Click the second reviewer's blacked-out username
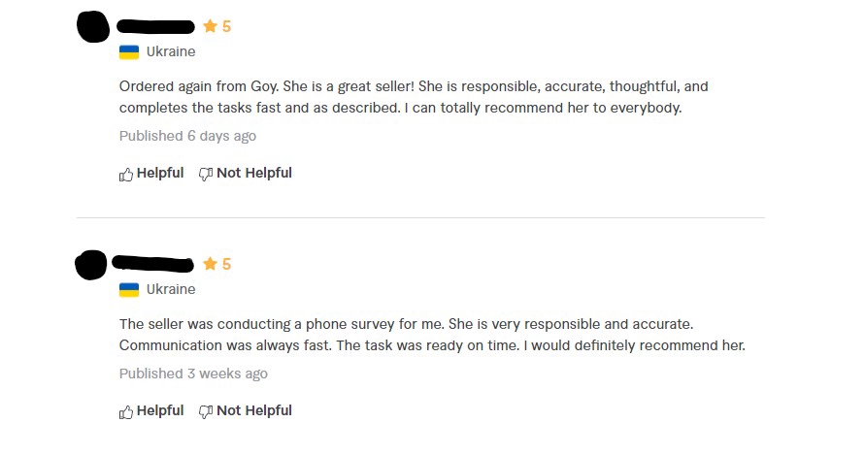 coord(152,264)
